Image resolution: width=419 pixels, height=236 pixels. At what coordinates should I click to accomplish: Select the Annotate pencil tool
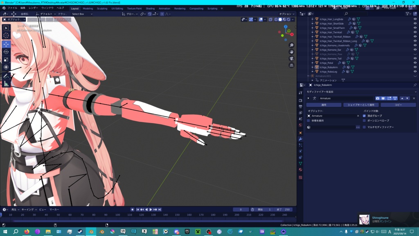point(6,76)
